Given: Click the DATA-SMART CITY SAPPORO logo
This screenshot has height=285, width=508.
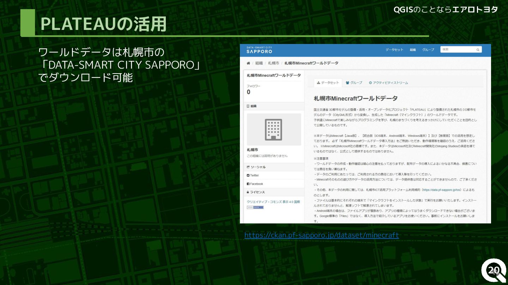Looking at the screenshot, I should click(x=259, y=50).
